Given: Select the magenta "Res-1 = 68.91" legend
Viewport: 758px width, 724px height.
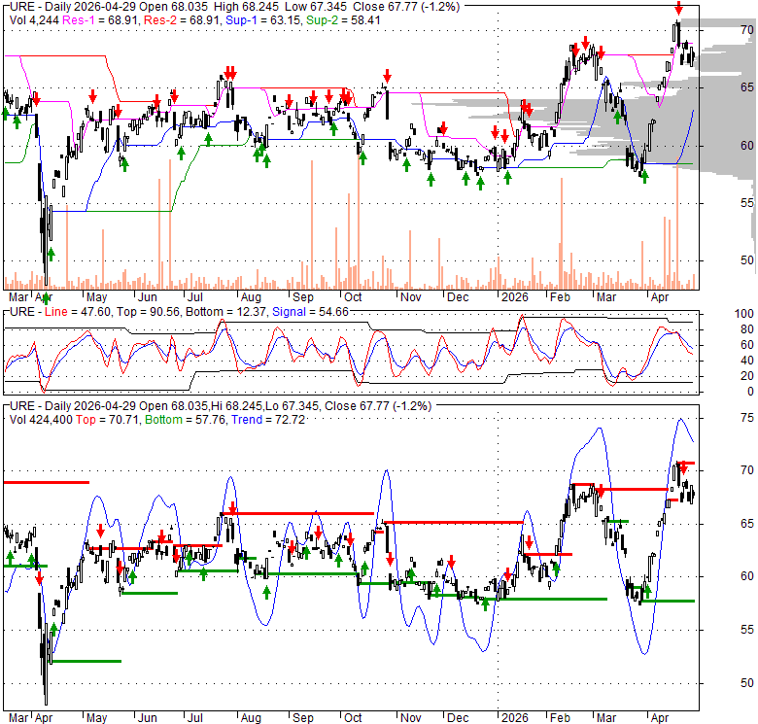Looking at the screenshot, I should tap(101, 20).
